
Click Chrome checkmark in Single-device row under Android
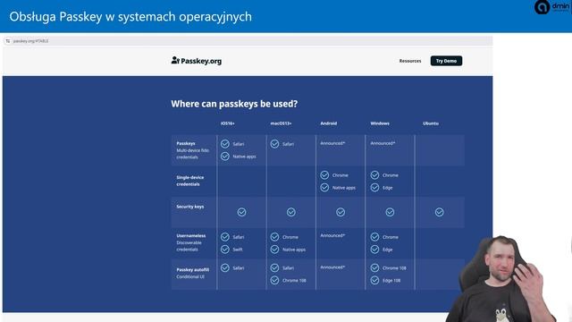click(x=324, y=175)
